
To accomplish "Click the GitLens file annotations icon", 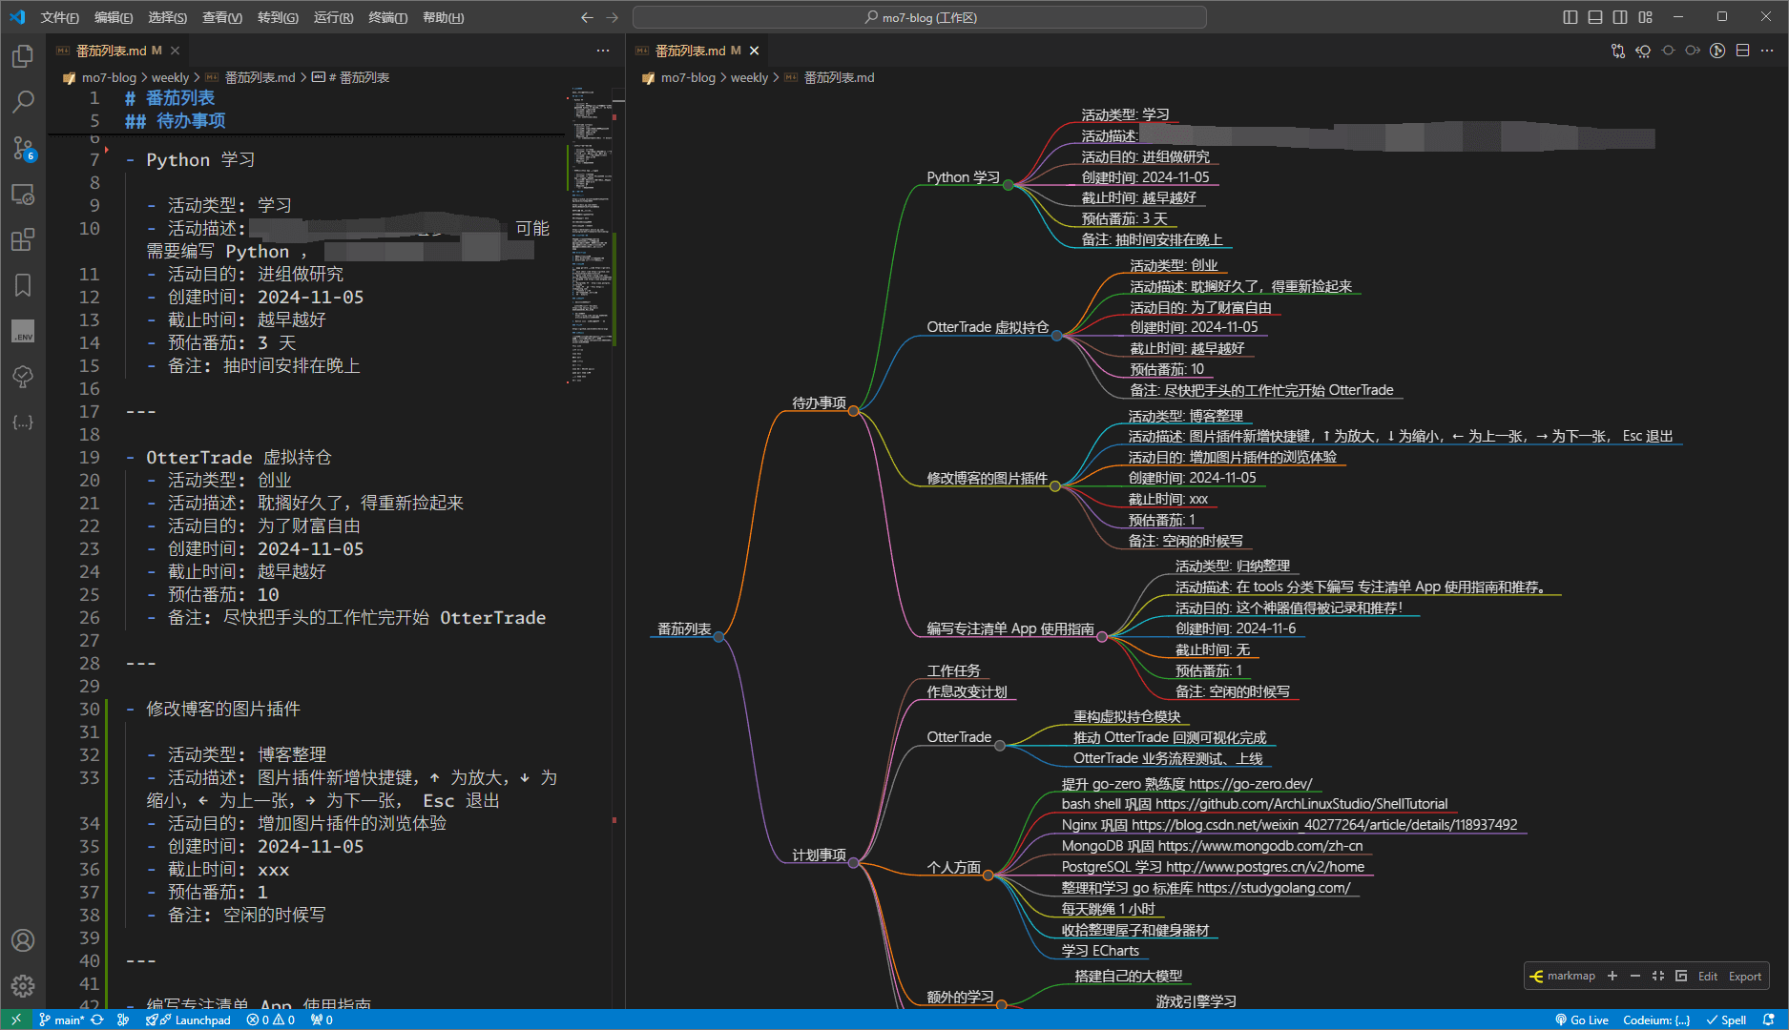I will pos(1717,51).
